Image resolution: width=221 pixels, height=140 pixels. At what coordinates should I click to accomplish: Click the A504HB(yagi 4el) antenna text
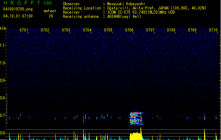coord(124,16)
